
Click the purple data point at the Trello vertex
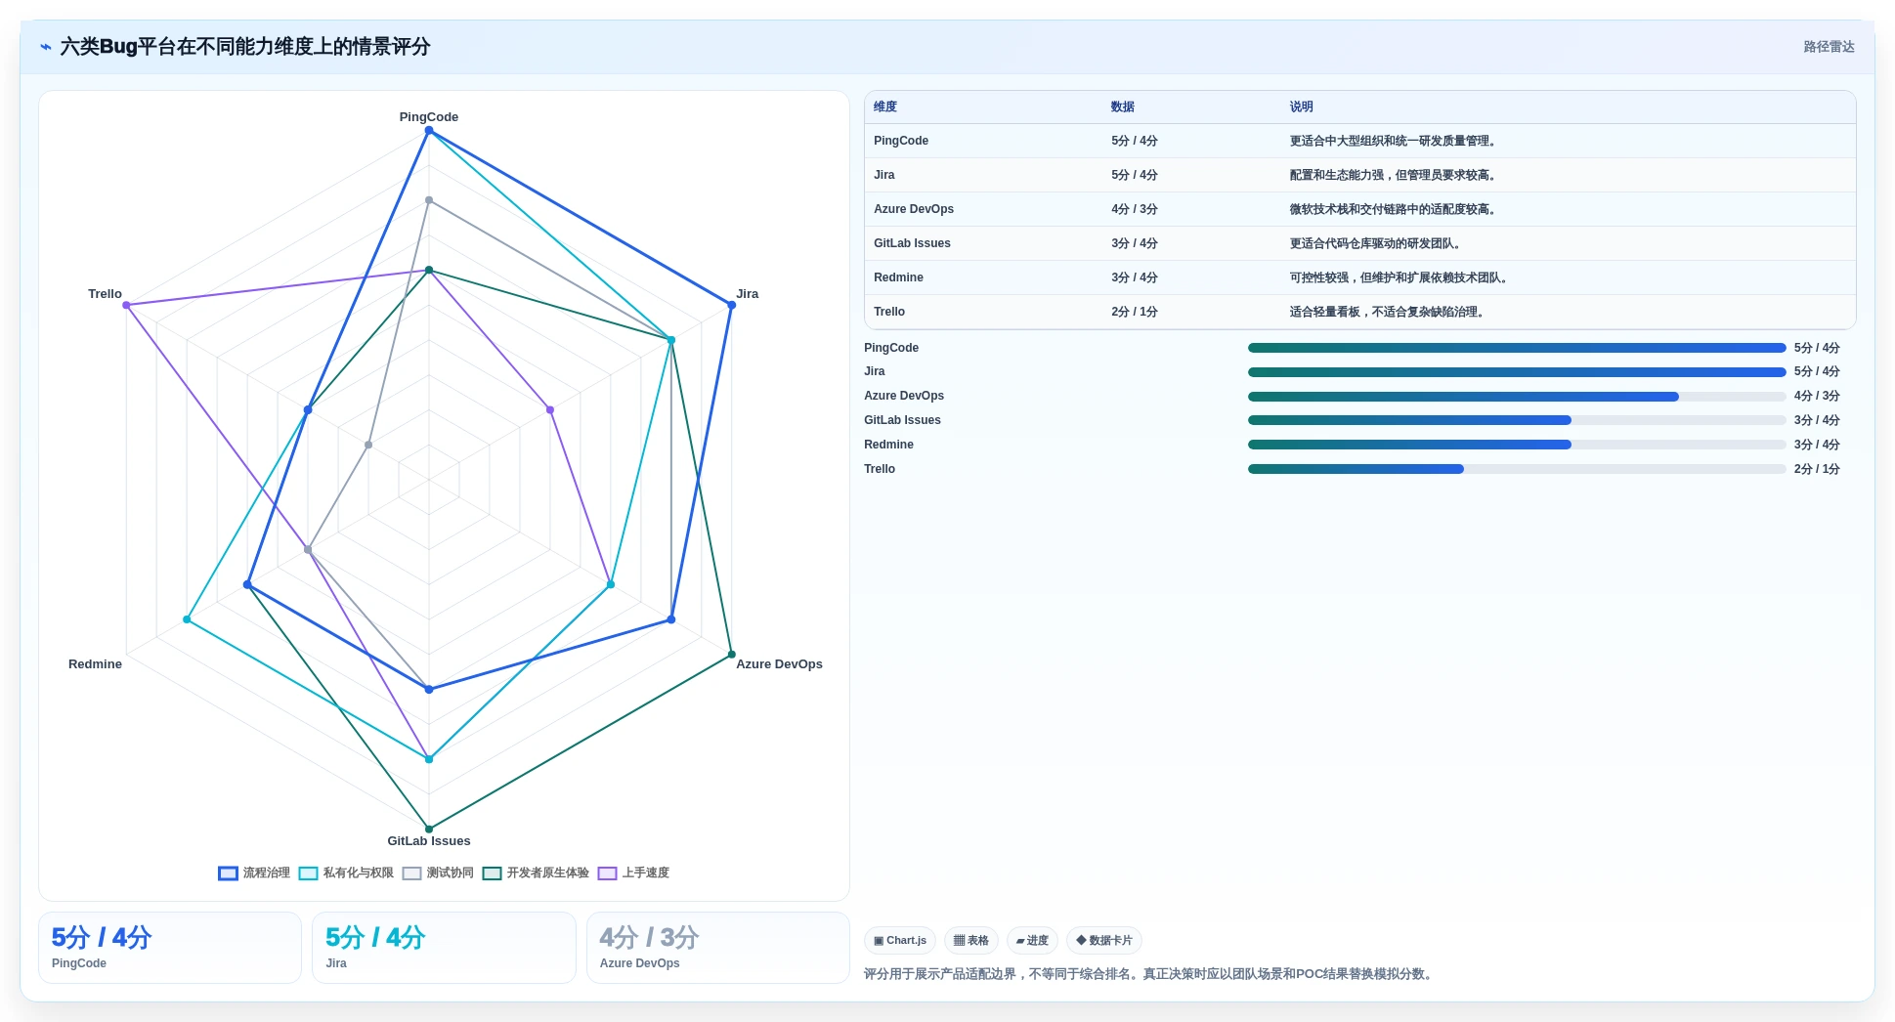pyautogui.click(x=126, y=306)
